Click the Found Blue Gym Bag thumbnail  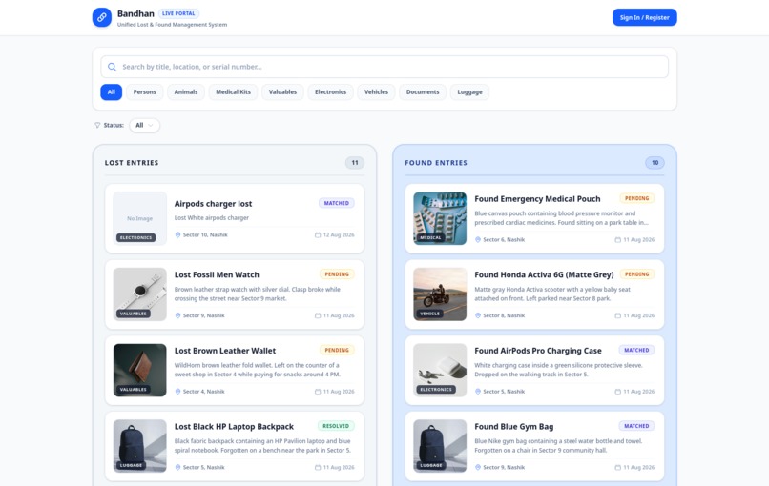point(440,446)
